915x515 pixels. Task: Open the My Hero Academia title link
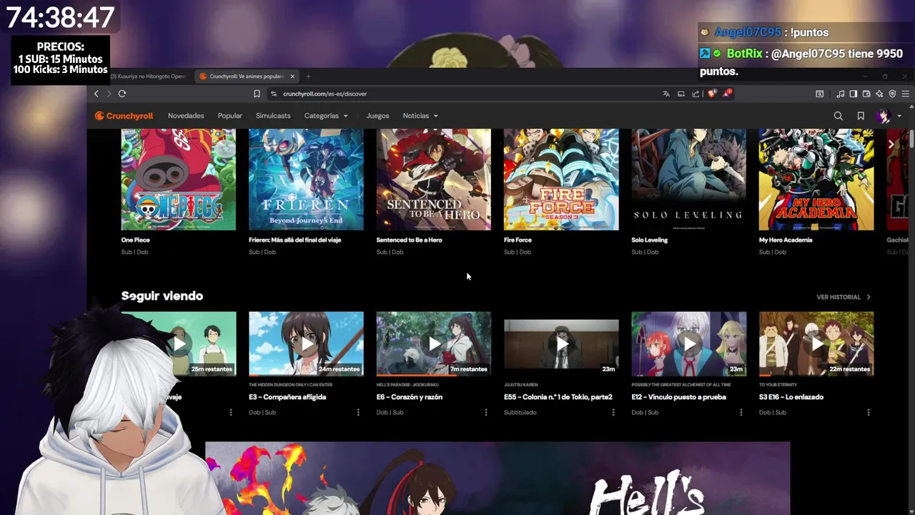pyautogui.click(x=786, y=240)
